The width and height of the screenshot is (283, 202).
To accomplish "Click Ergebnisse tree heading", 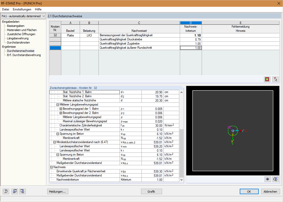I will (x=9, y=47).
